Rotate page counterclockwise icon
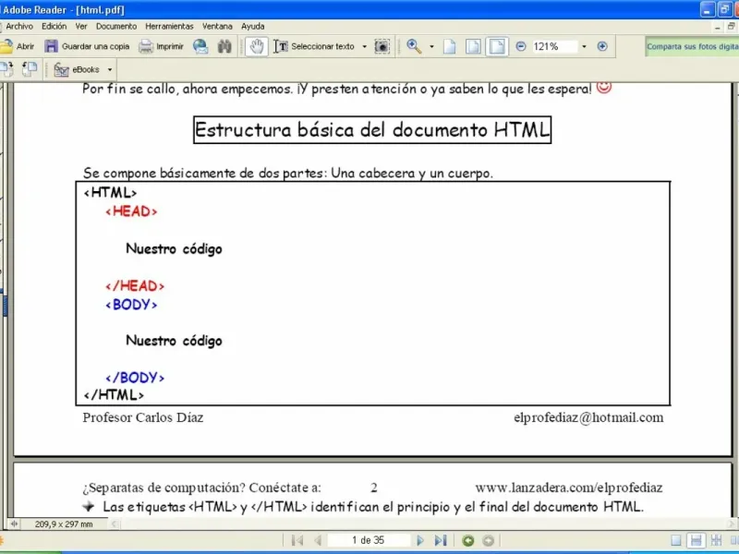Viewport: 739px width, 554px height. pyautogui.click(x=30, y=69)
